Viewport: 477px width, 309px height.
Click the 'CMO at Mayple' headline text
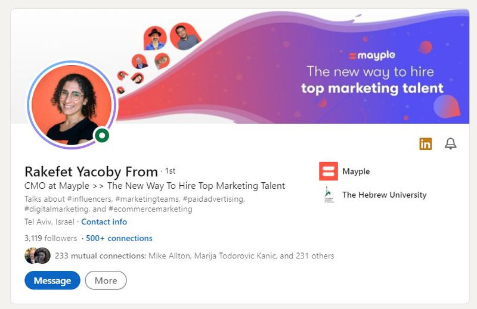pos(154,186)
